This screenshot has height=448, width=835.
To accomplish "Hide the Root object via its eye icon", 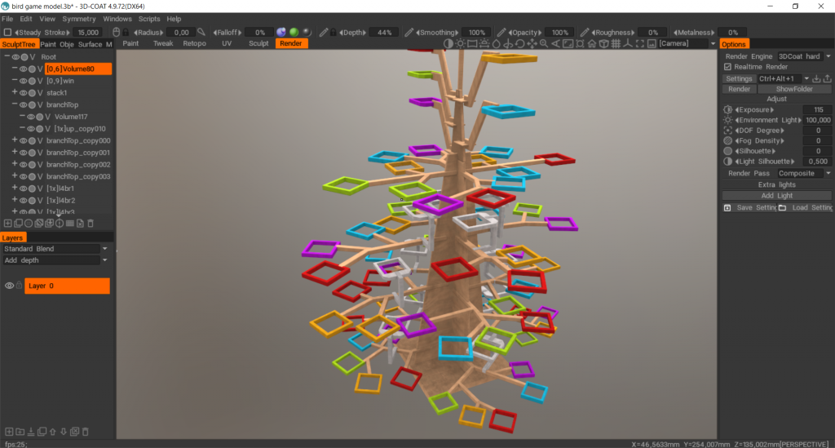I will coord(16,57).
